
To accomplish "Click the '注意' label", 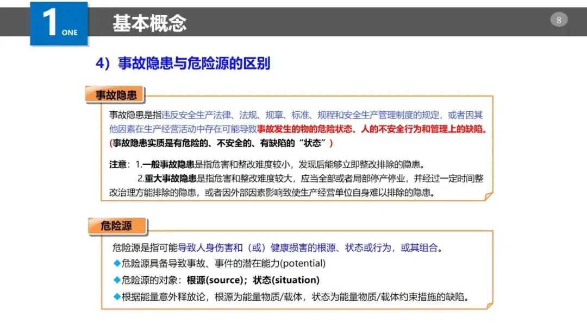I will click(118, 164).
